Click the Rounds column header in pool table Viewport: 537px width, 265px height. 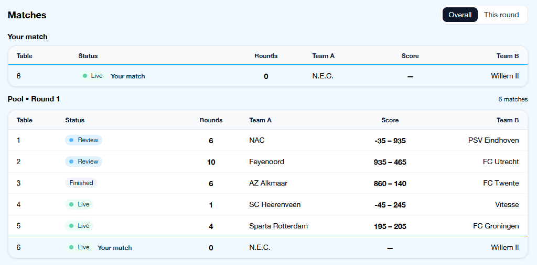tap(211, 120)
